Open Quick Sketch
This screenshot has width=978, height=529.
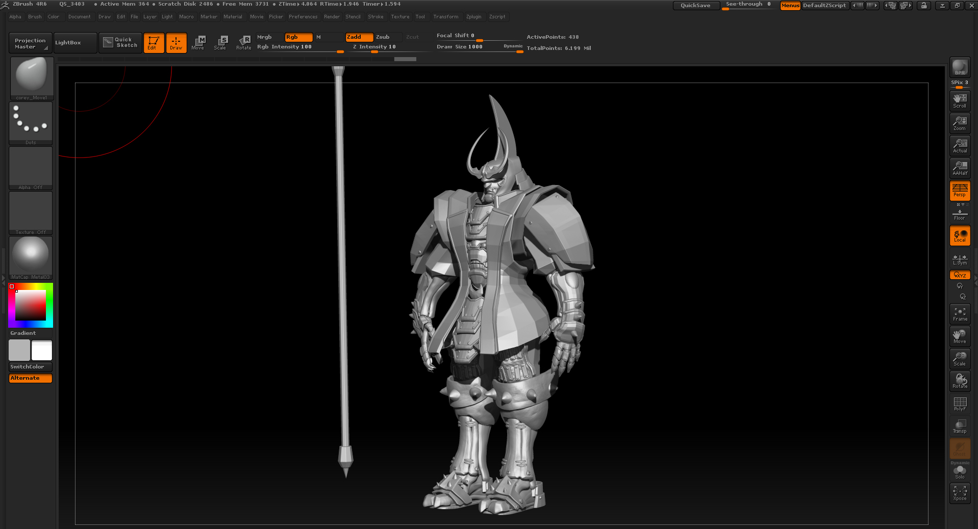pos(120,43)
